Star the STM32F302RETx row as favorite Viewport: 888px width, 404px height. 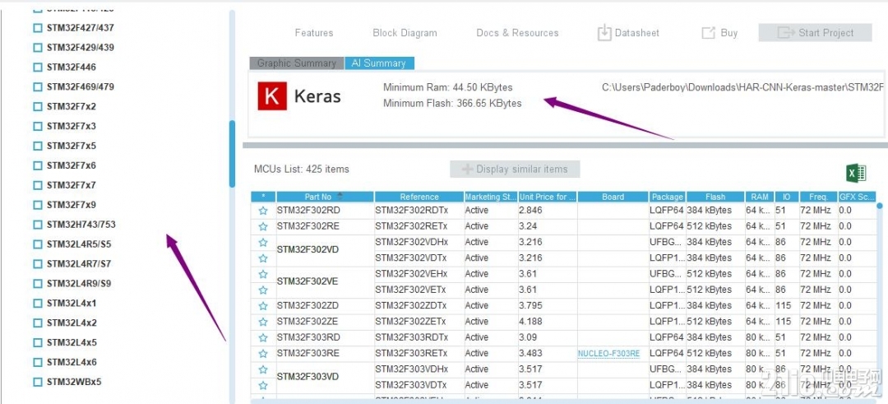(263, 226)
